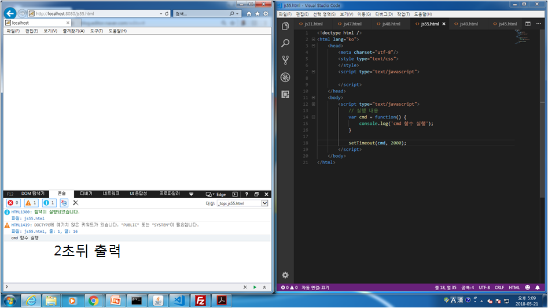Screen dimensions: 548x308
Task: Open Chrome from the Windows taskbar
Action: [93, 300]
